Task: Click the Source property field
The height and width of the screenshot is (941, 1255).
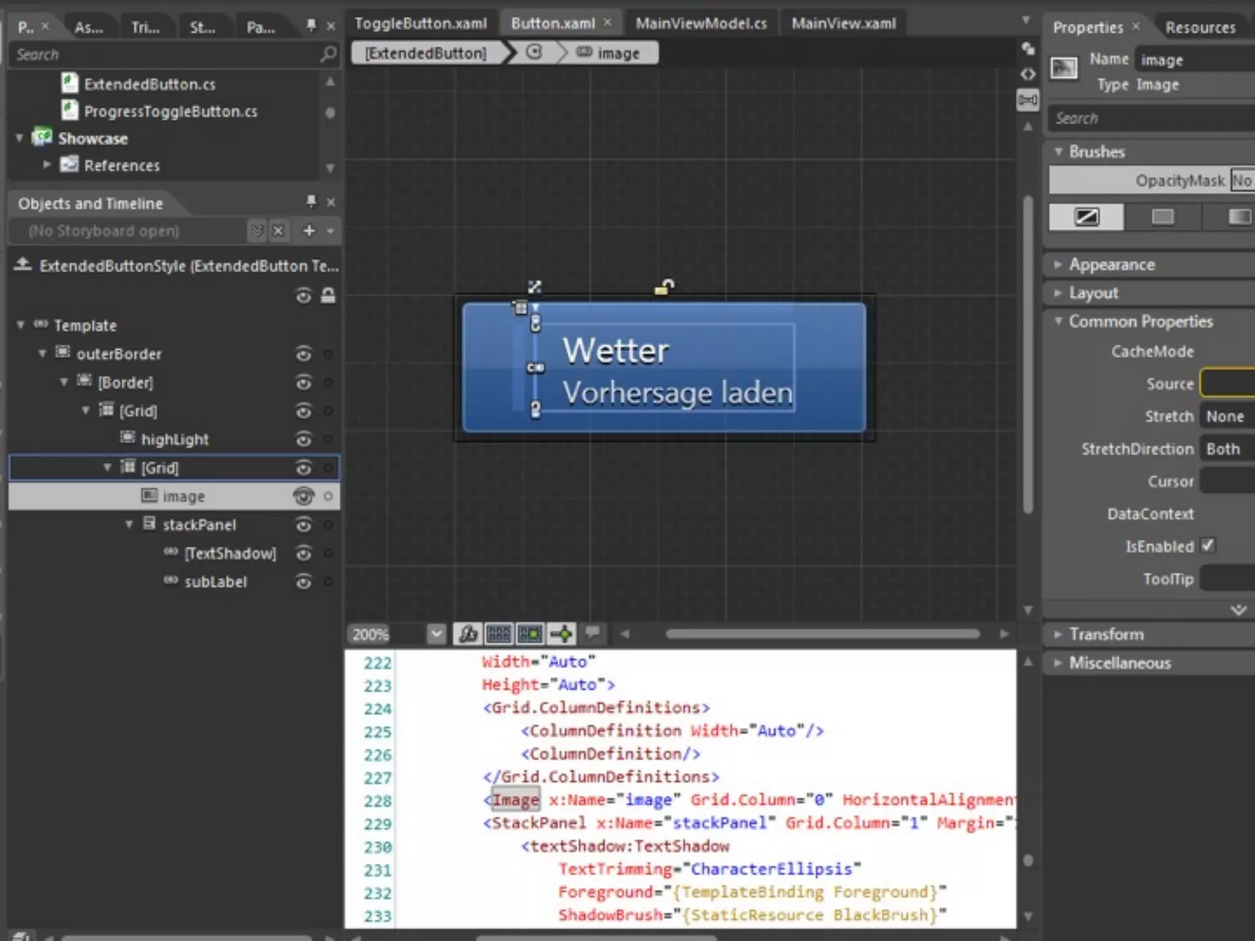Action: (x=1227, y=384)
